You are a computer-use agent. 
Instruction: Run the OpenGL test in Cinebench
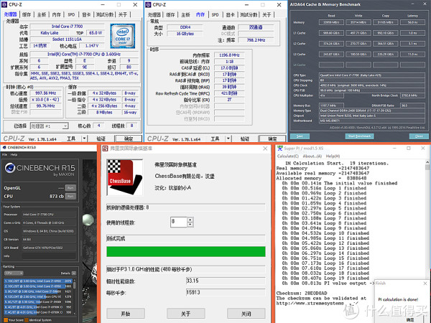70,188
